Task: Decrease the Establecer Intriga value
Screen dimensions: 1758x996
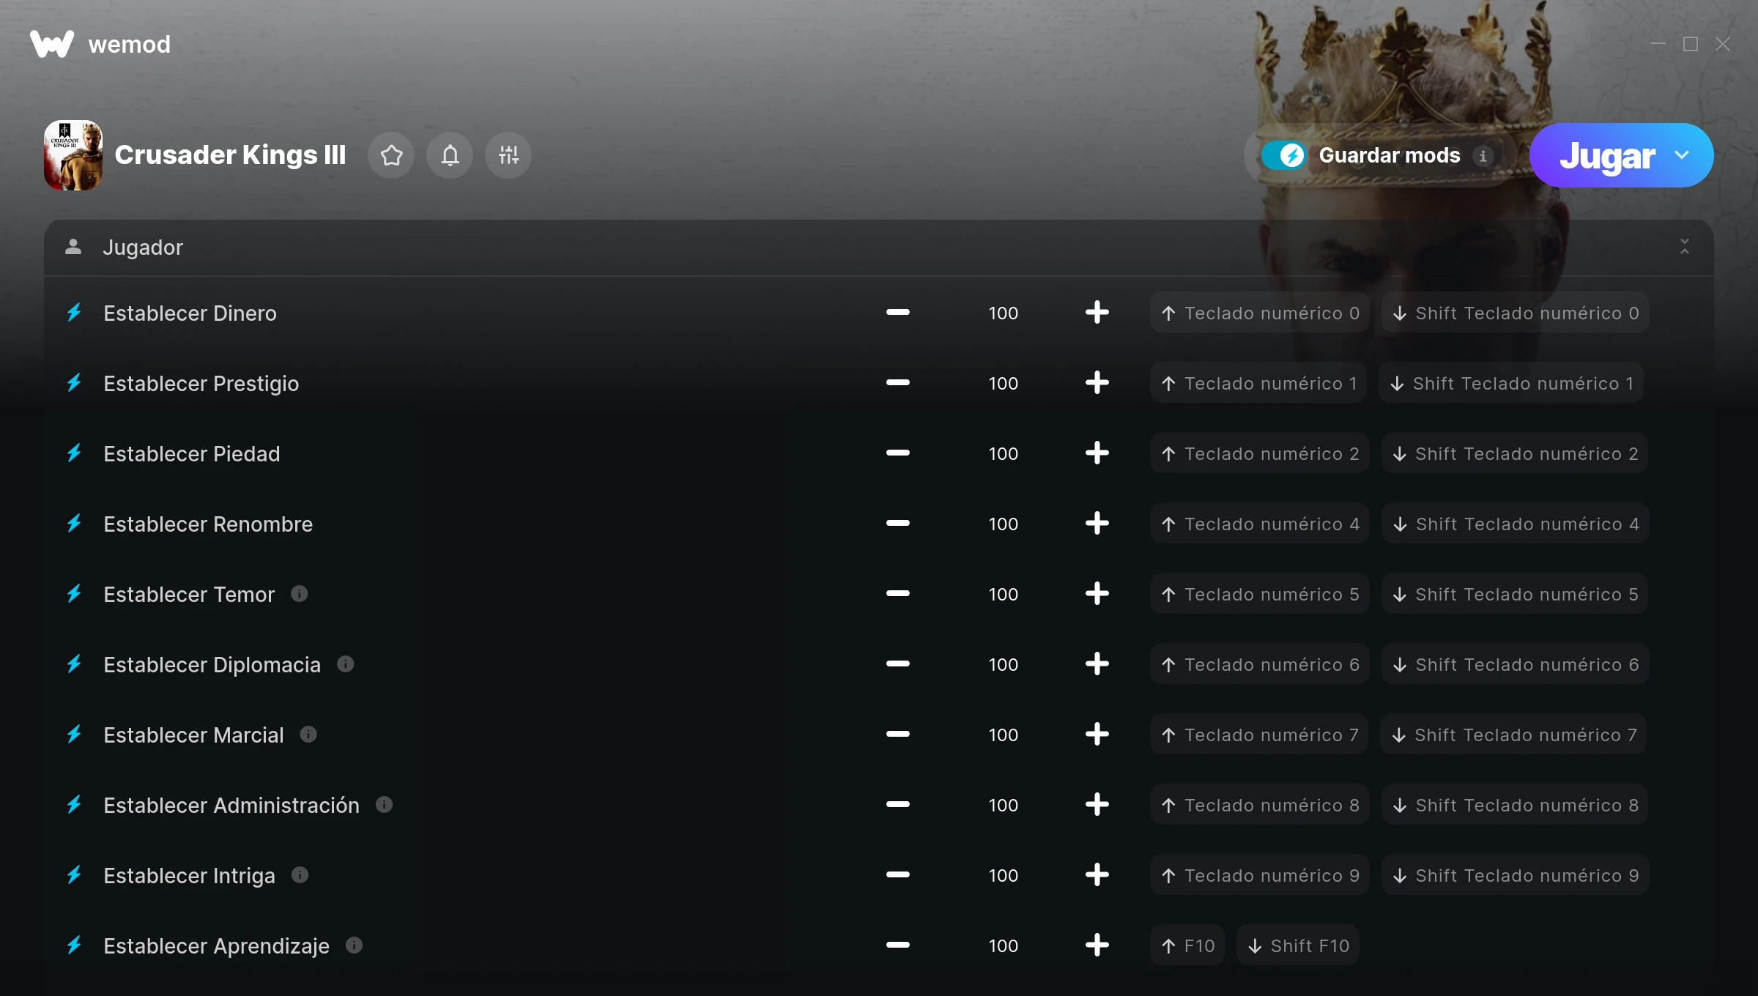Action: (x=898, y=875)
